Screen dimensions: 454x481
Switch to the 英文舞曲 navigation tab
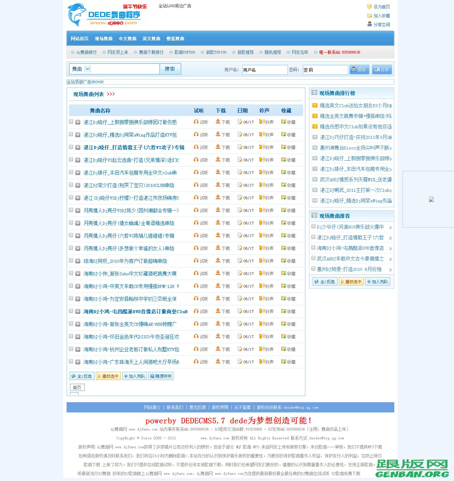point(151,39)
